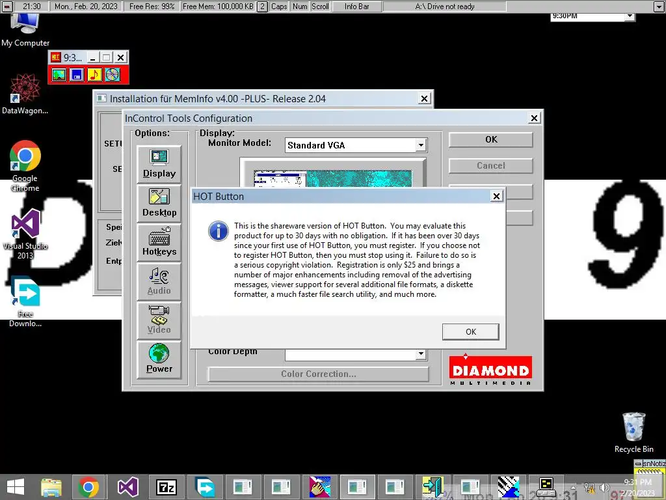
Task: Click the hand-pointer app icon in taskbar
Action: click(319, 487)
